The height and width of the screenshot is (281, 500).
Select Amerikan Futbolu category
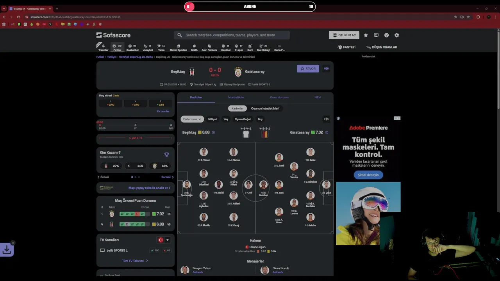209,48
